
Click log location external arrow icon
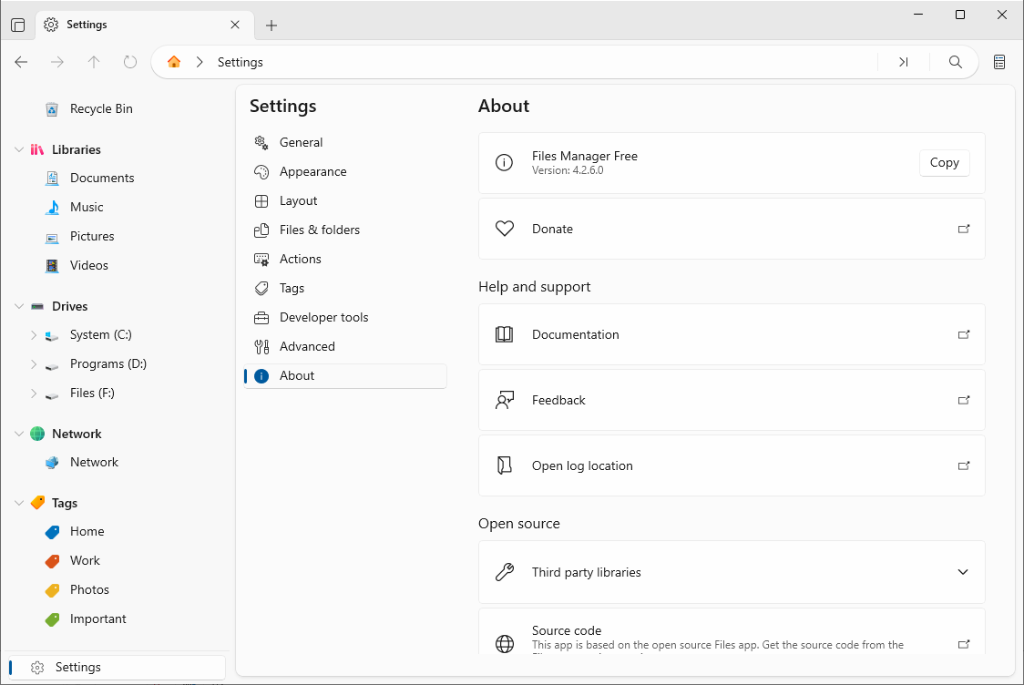click(964, 465)
